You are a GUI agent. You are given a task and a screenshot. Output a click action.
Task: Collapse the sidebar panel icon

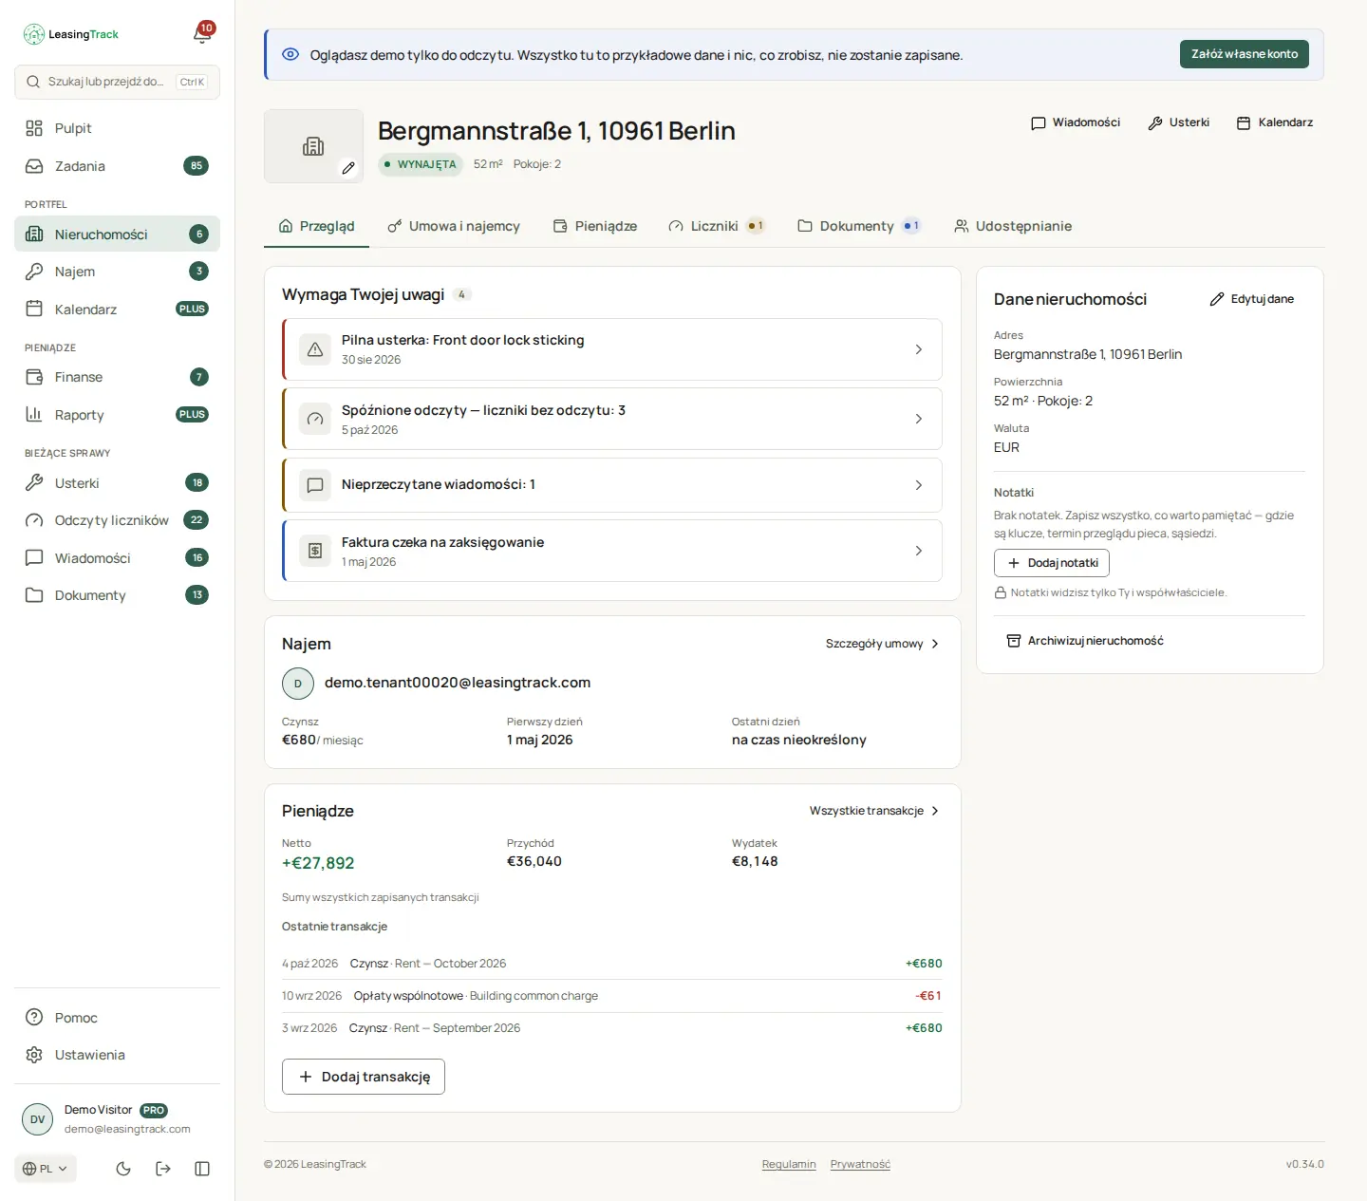tap(202, 1169)
